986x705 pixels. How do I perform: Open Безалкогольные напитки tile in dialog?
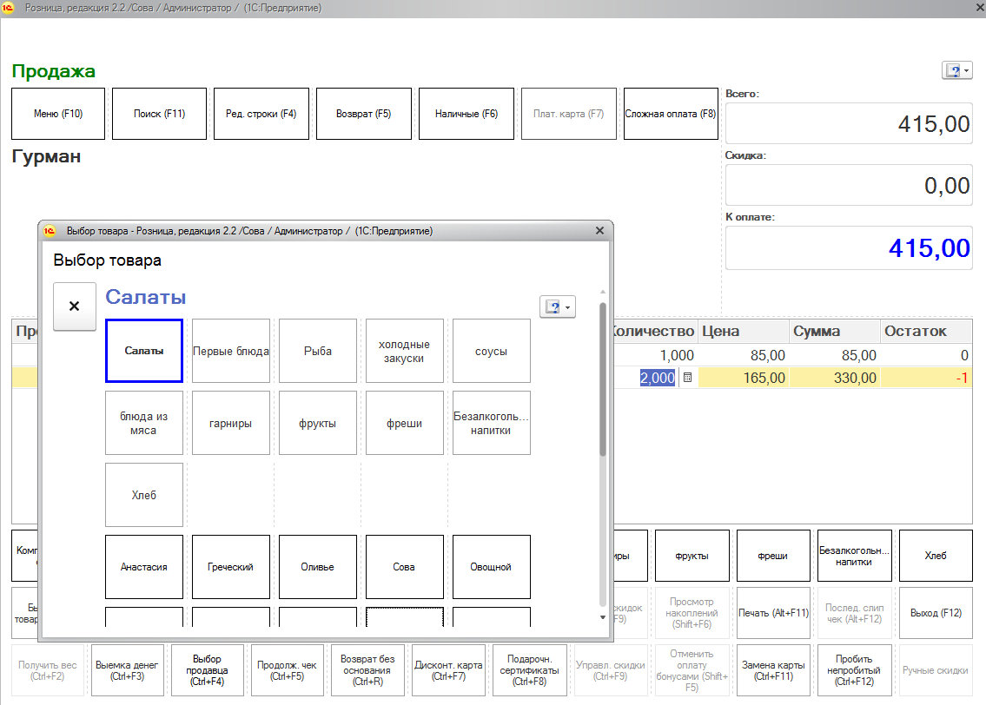(x=491, y=423)
